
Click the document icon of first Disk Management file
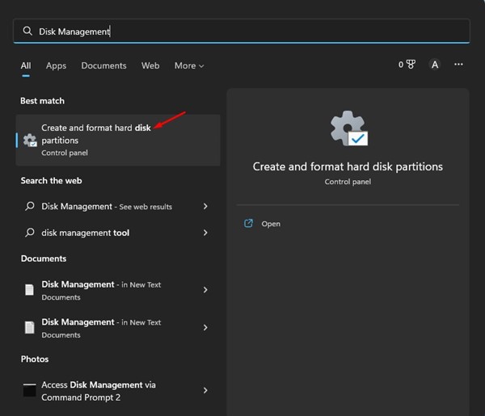tap(30, 290)
